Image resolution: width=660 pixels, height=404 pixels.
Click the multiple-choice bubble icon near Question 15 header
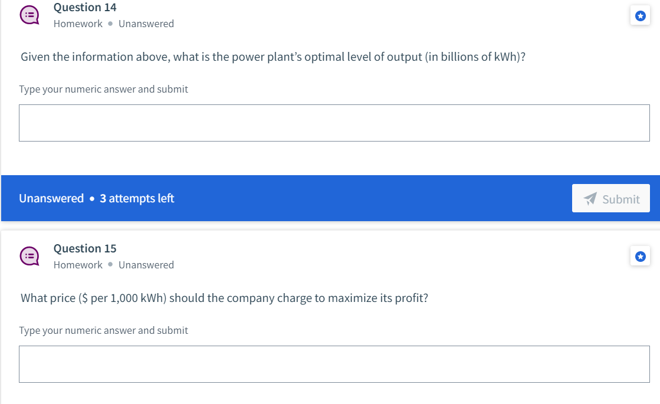[29, 256]
